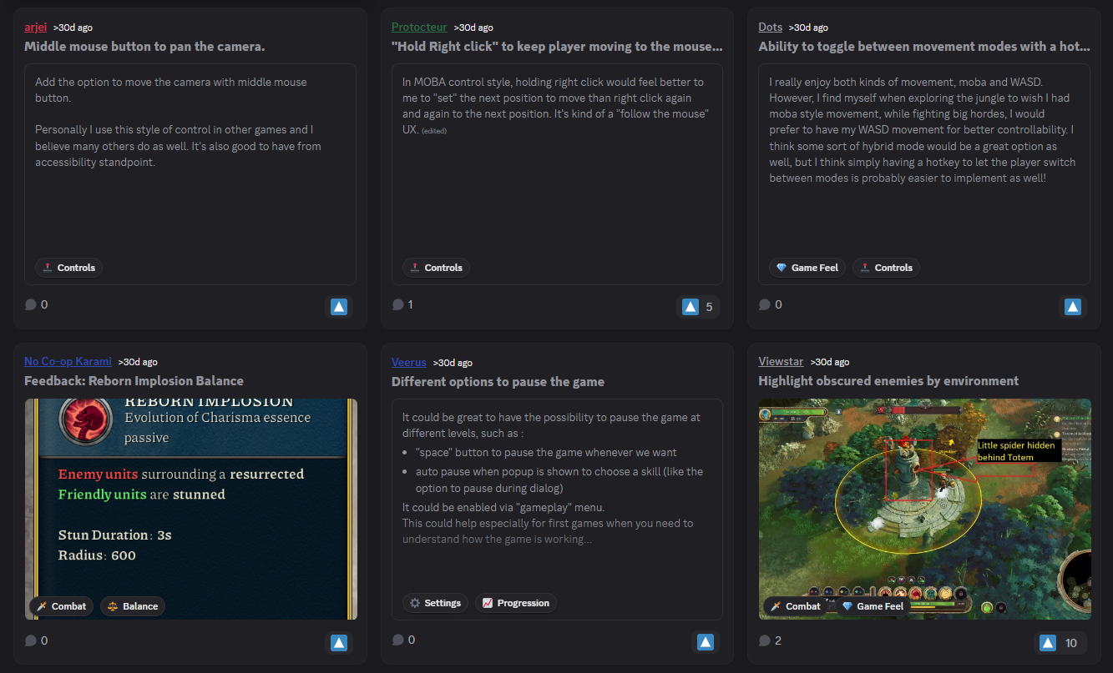Screen dimensions: 1113x673
Task: Open Protecteur's user profile
Action: coord(419,28)
